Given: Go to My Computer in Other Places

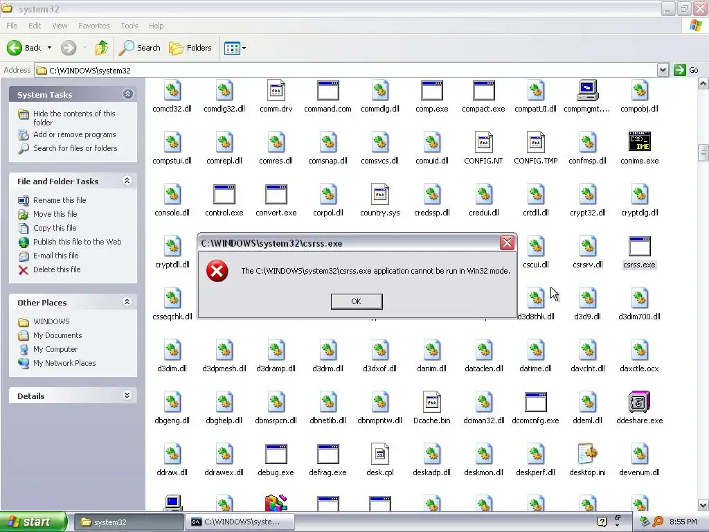Looking at the screenshot, I should (x=55, y=349).
